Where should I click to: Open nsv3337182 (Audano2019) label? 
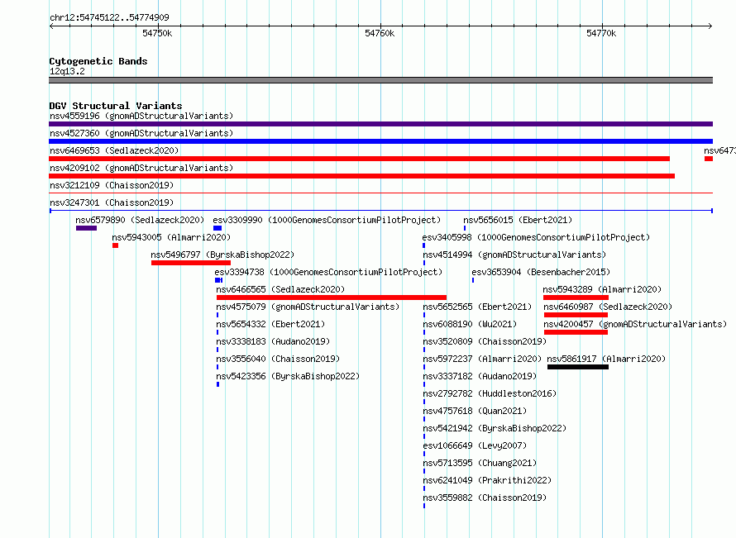pos(480,376)
